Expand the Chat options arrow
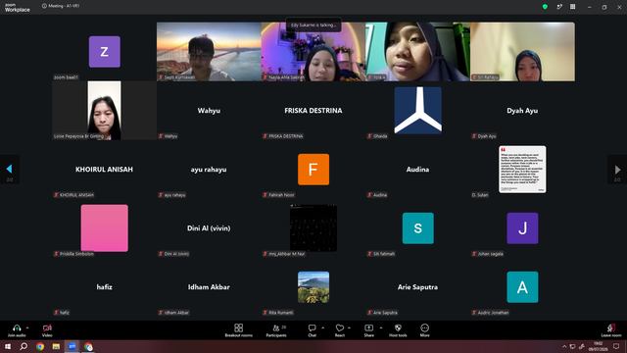Image resolution: width=627 pixels, height=353 pixels. point(322,328)
